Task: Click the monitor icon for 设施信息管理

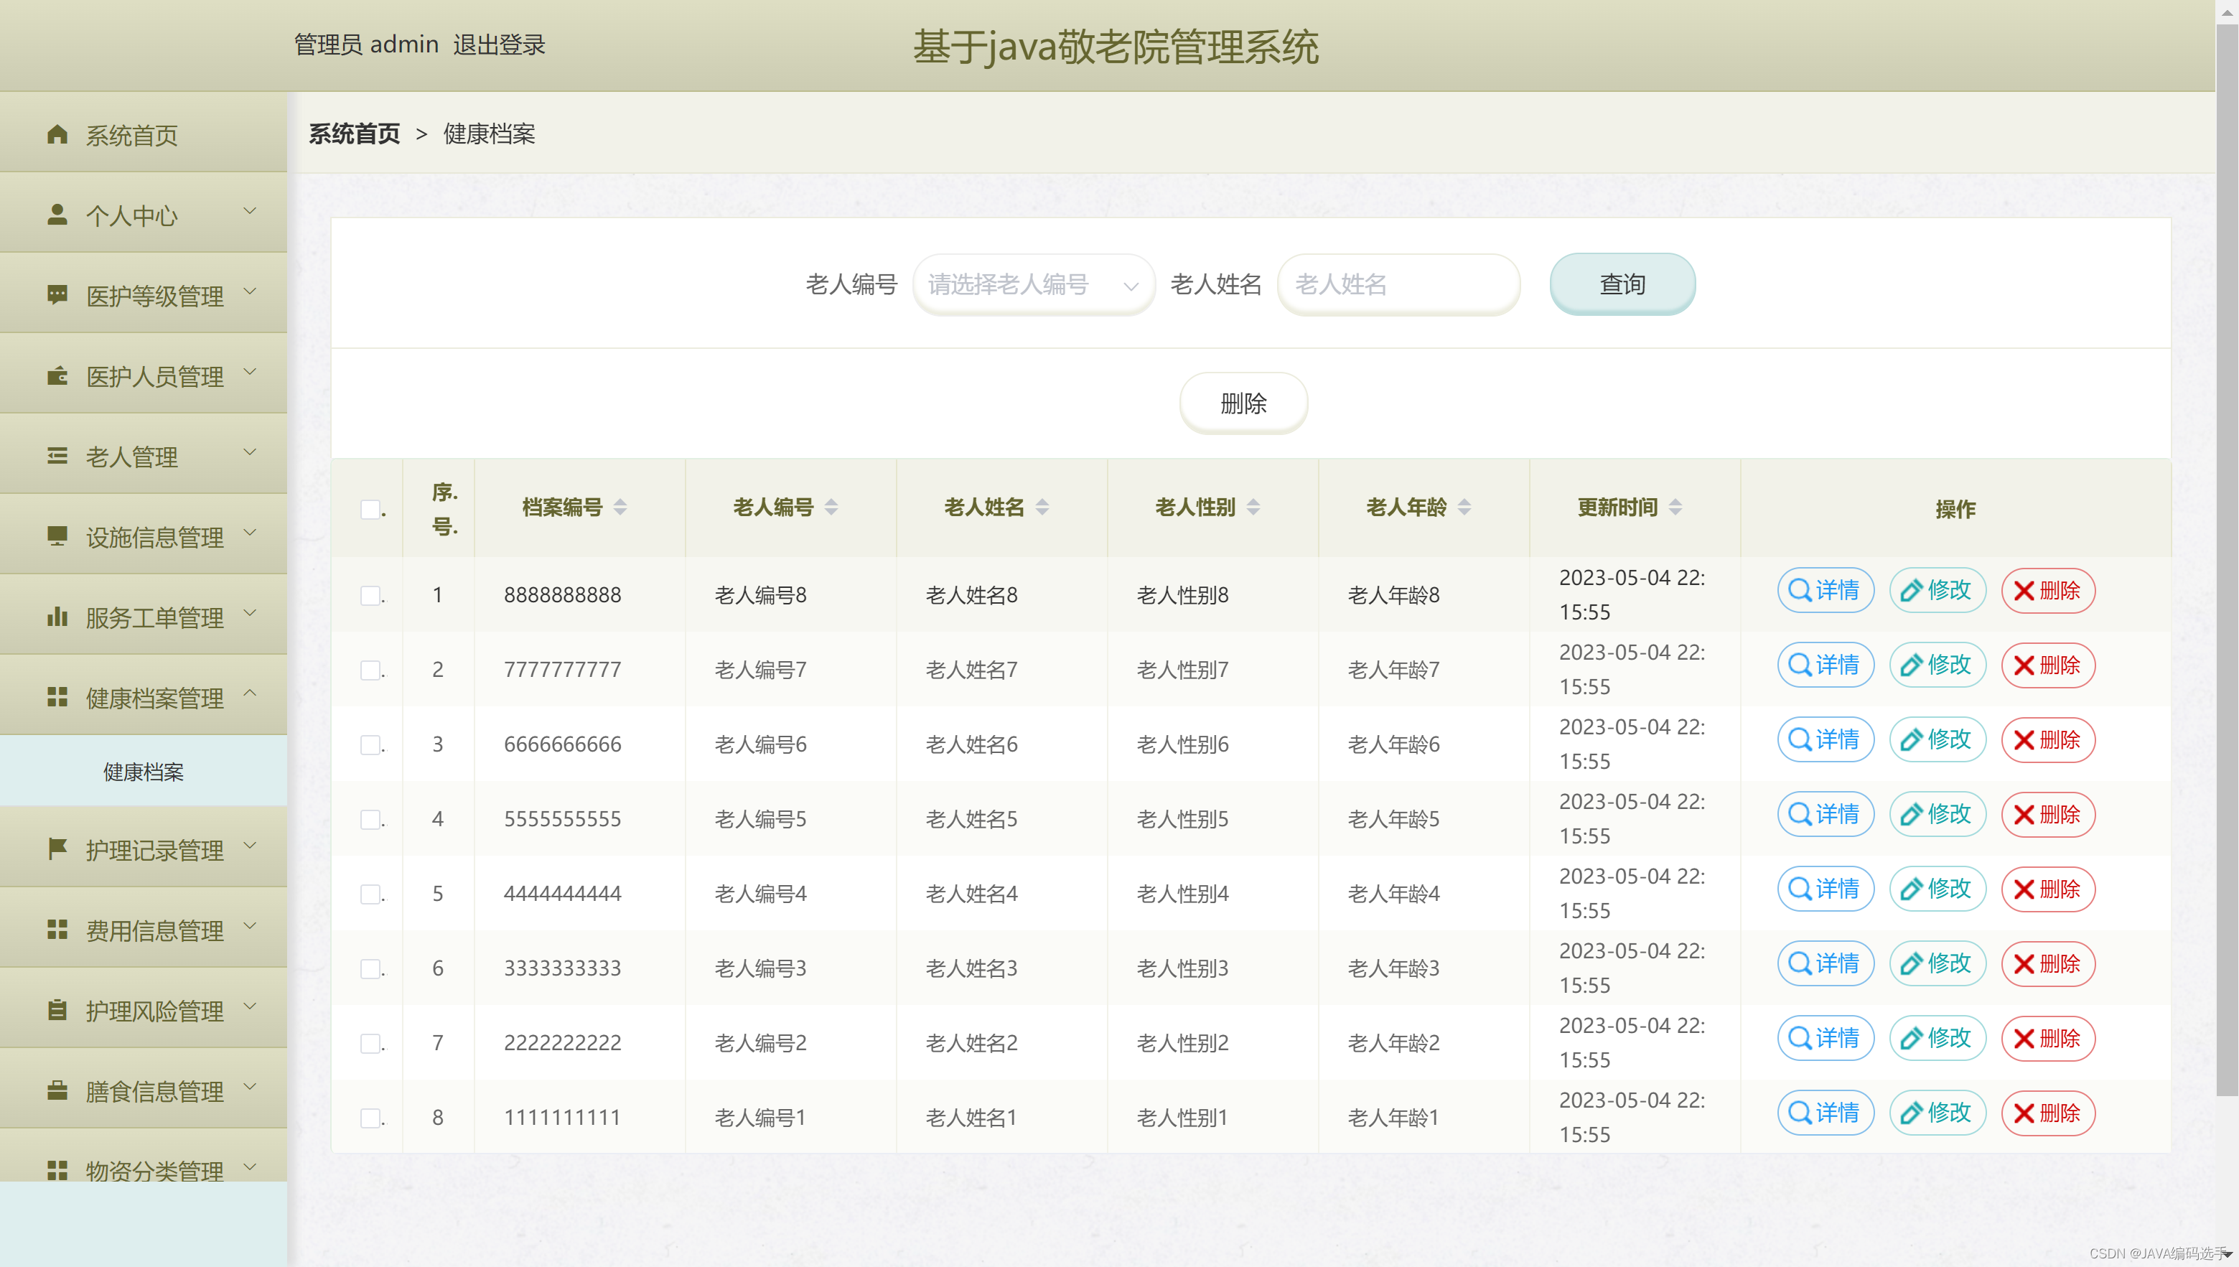Action: [x=57, y=536]
